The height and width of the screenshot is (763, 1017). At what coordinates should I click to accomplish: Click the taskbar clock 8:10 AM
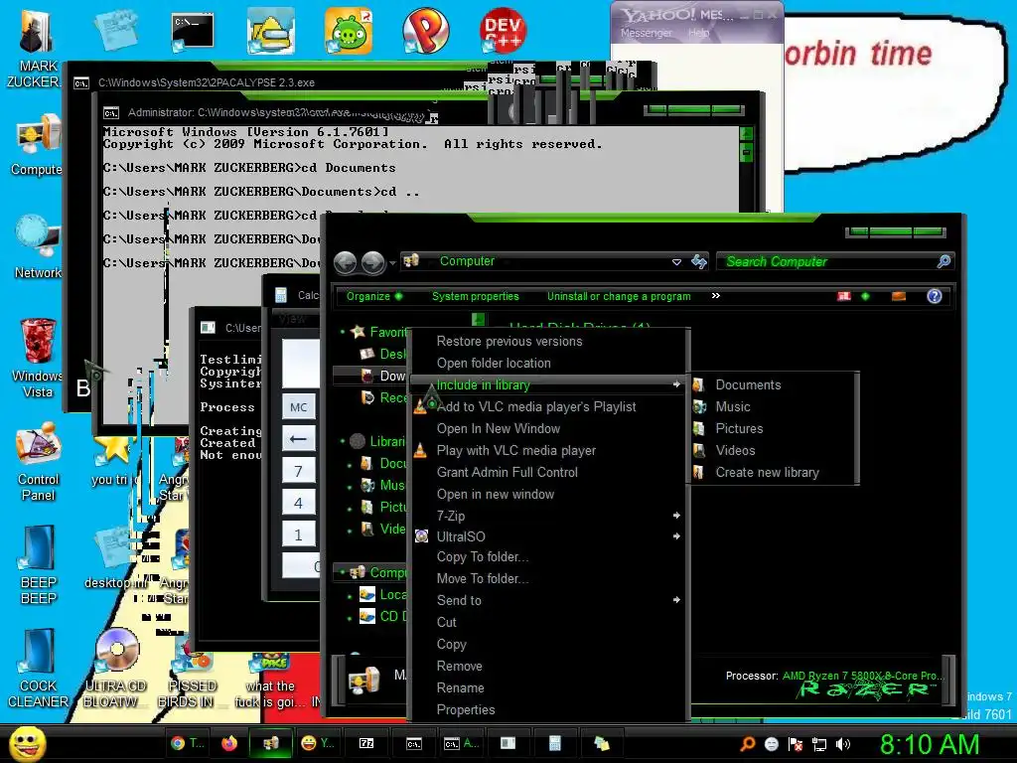[929, 744]
